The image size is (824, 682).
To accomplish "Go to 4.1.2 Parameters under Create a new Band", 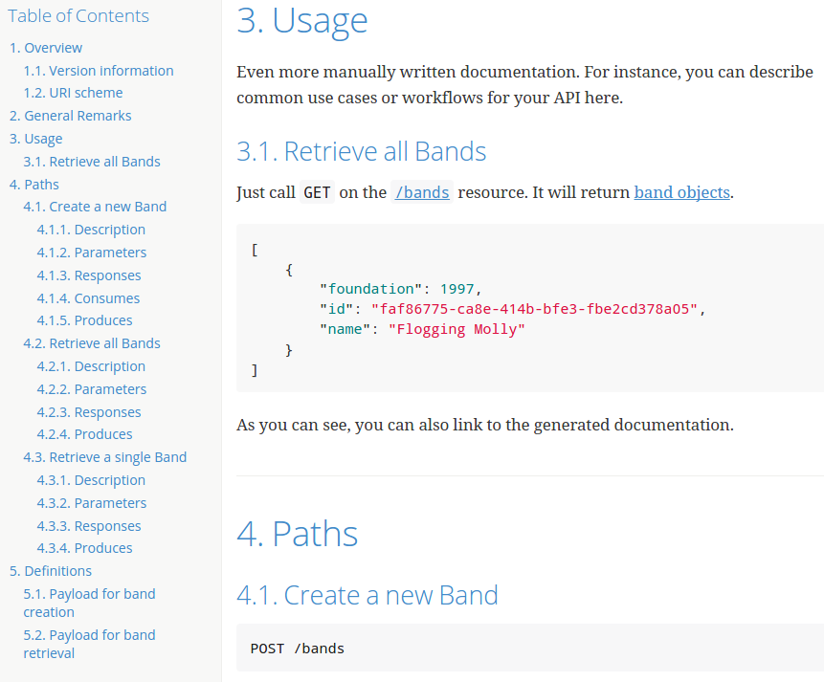I will pos(91,252).
